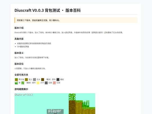Click the label 石砖
This screenshot has height=114, width=152.
tap(50, 83)
